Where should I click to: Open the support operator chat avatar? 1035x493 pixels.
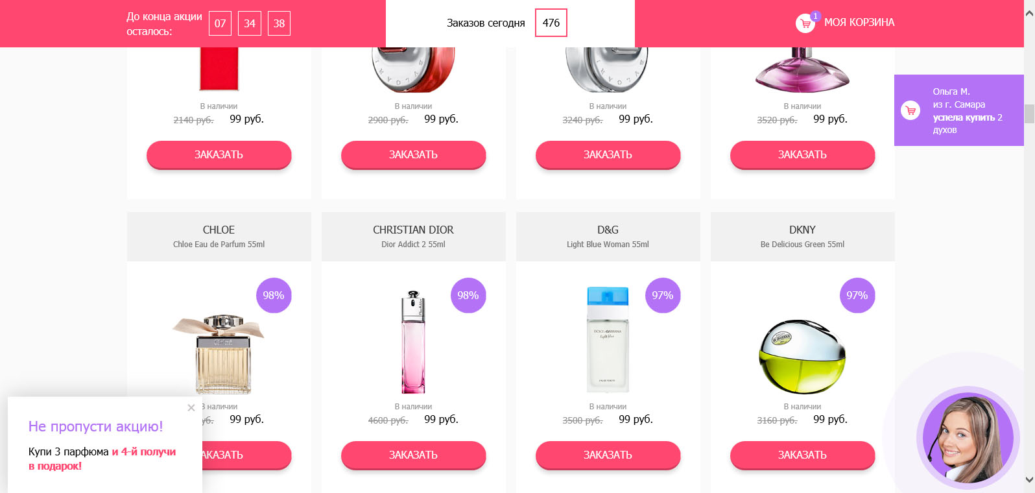coord(968,438)
